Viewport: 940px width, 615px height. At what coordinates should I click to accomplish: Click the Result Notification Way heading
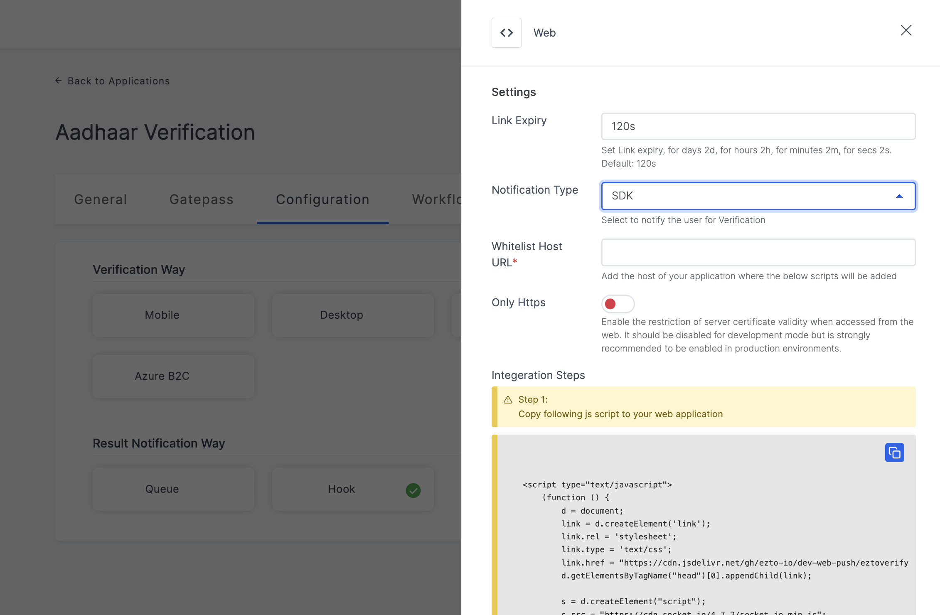pyautogui.click(x=159, y=443)
